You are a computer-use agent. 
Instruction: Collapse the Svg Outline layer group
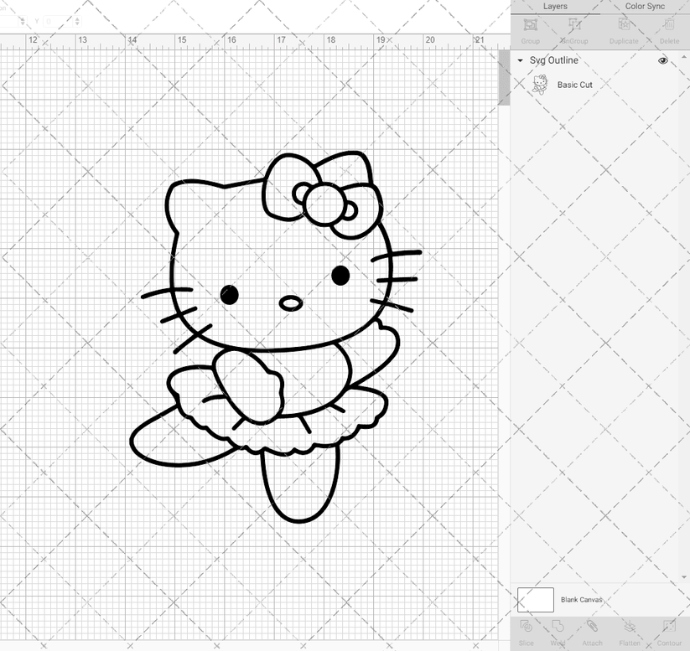tap(521, 60)
